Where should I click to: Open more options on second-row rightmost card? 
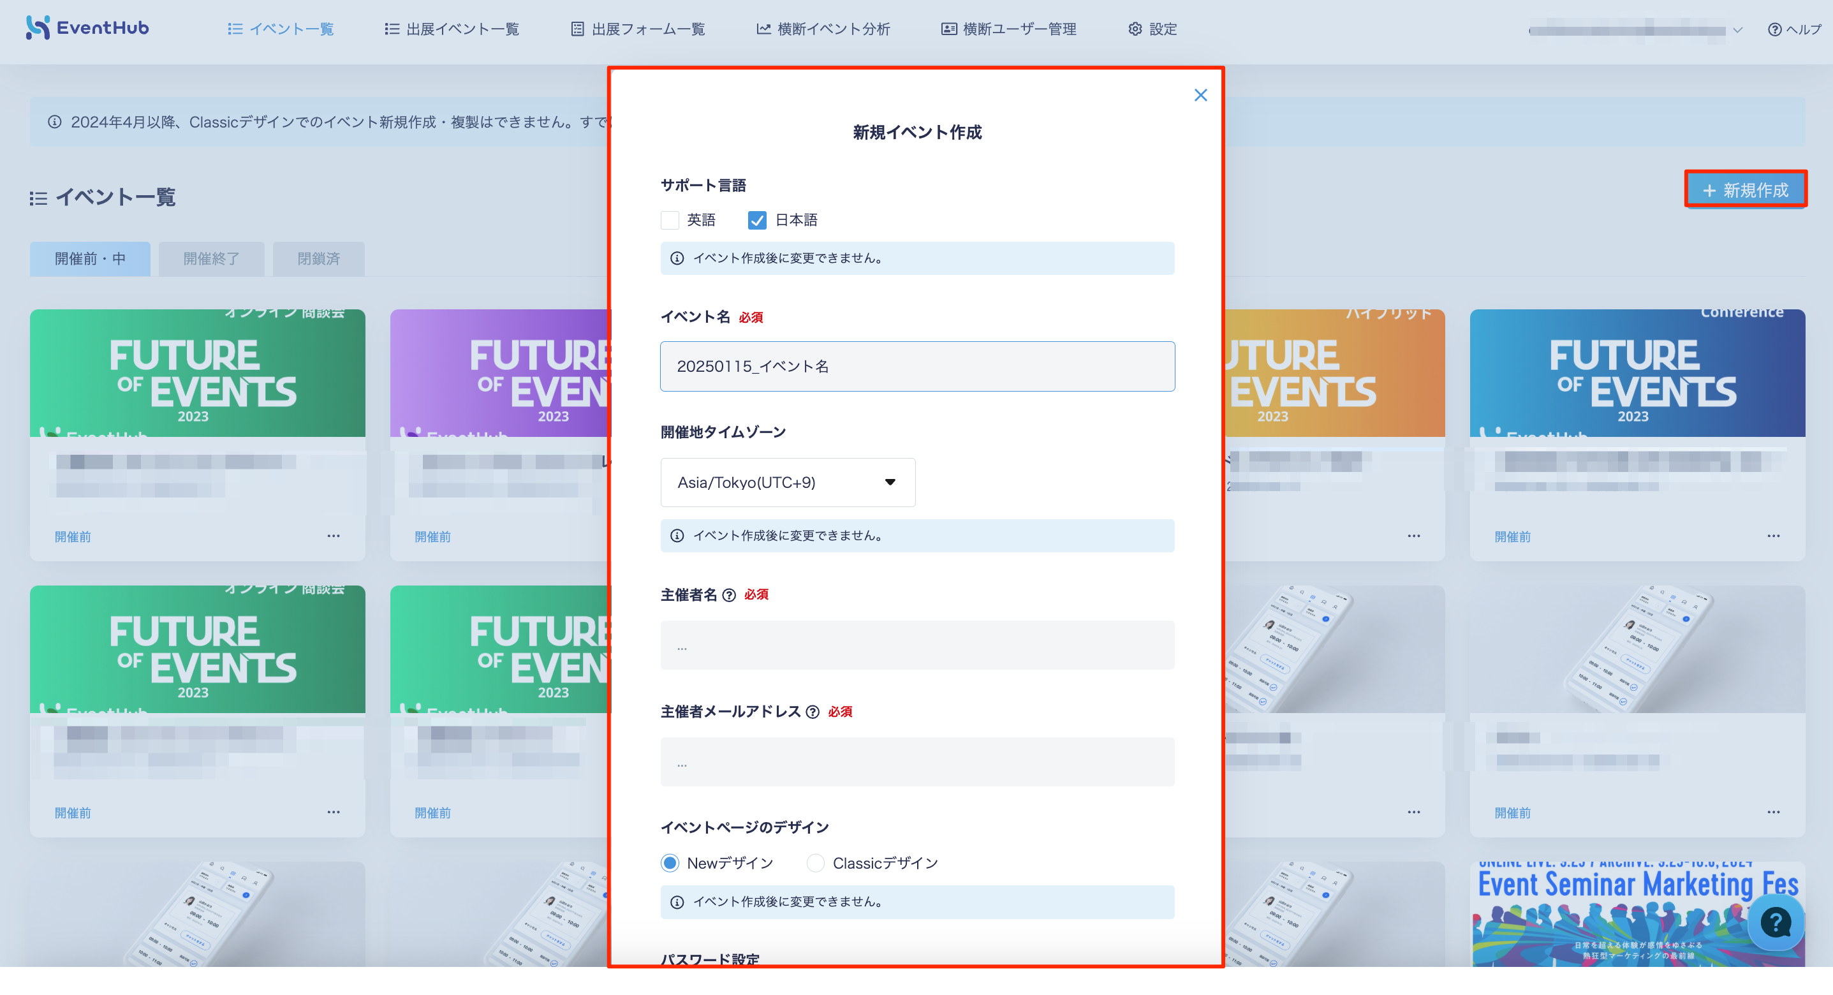tap(1772, 812)
